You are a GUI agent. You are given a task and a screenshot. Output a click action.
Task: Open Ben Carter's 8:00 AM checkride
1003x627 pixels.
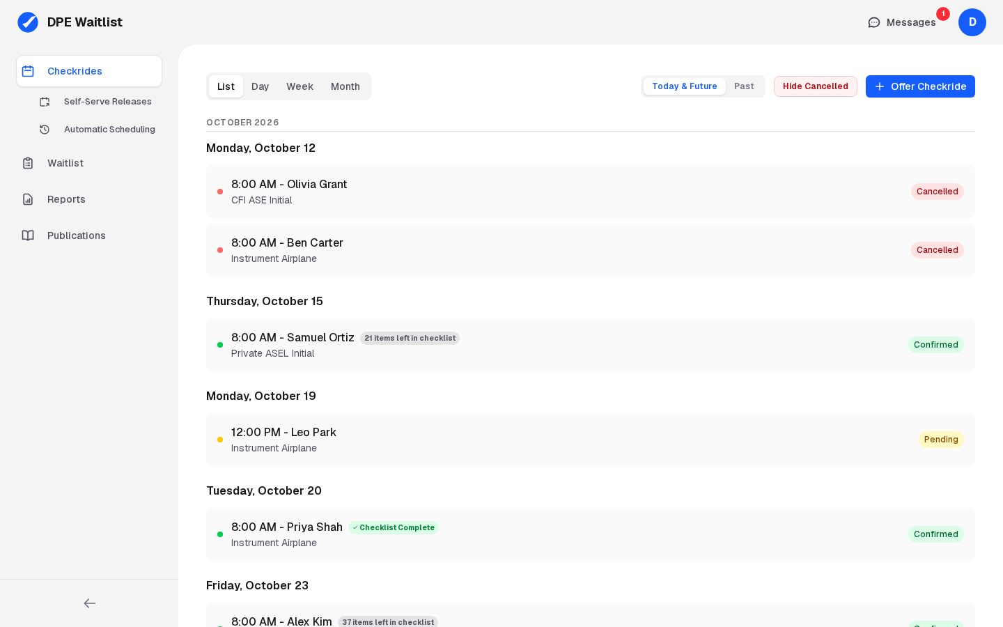[x=591, y=250]
